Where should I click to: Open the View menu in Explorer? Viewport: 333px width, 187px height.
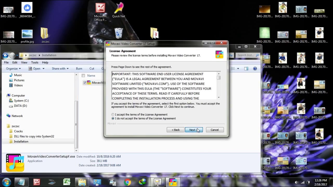pyautogui.click(x=24, y=62)
